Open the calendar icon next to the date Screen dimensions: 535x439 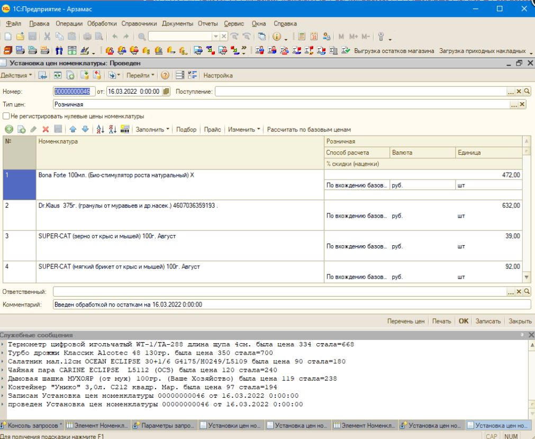166,92
